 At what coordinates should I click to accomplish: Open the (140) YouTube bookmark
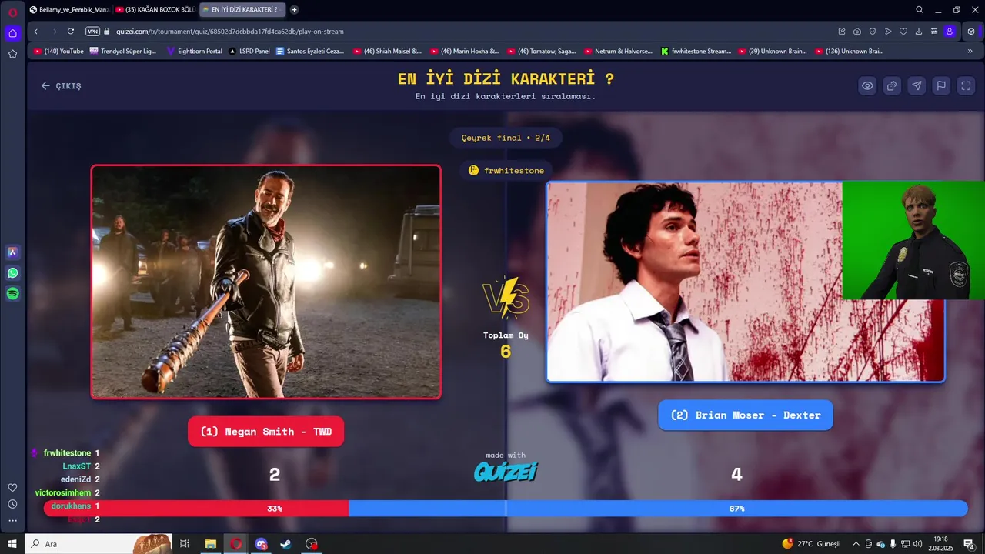click(x=58, y=52)
